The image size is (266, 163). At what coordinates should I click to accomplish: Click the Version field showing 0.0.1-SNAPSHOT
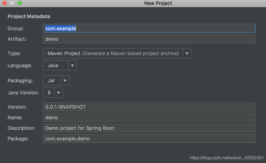click(x=149, y=107)
